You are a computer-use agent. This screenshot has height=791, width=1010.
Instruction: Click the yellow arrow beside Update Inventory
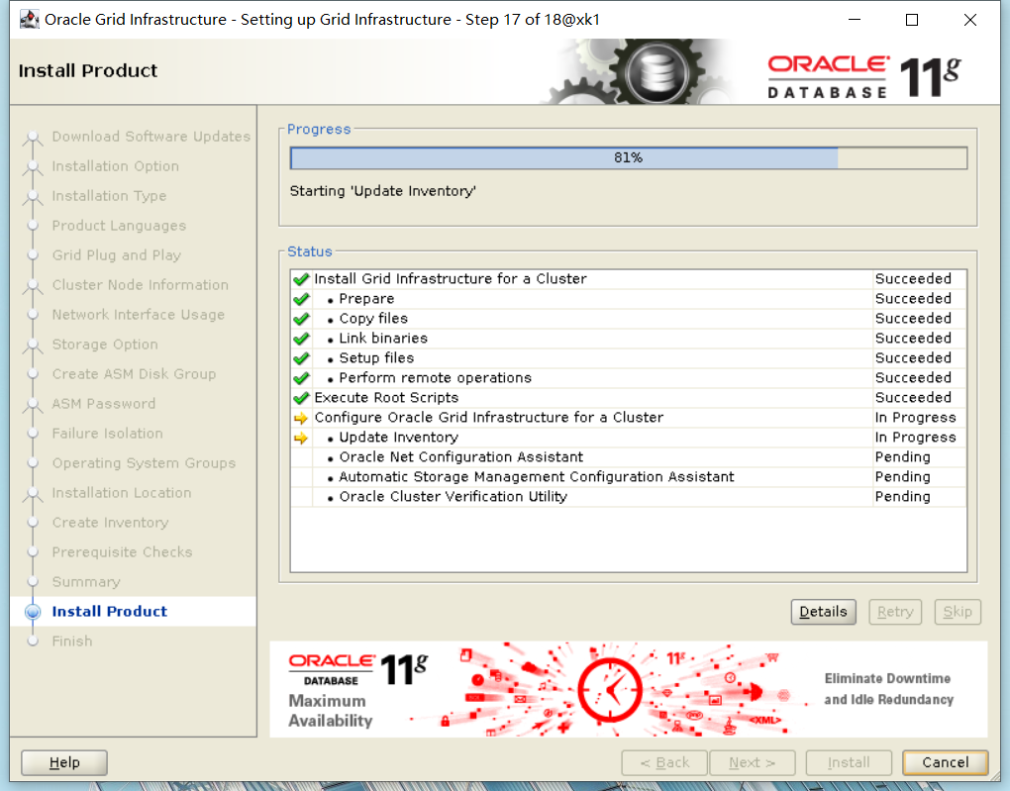point(301,438)
